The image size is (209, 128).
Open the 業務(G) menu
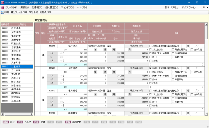24,8
